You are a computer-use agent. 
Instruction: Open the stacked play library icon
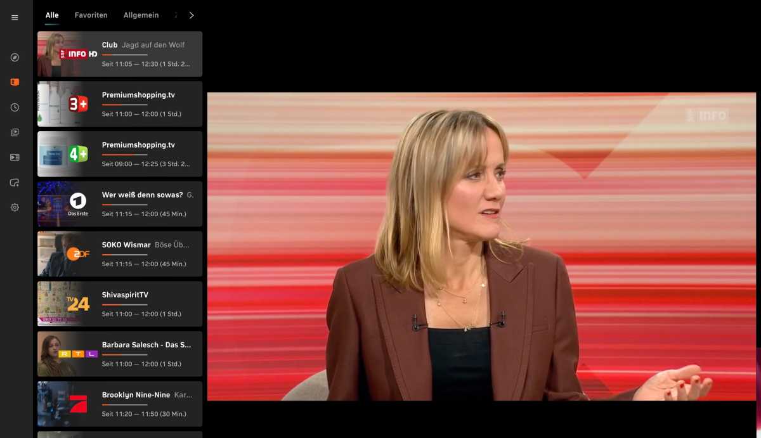coord(15,132)
